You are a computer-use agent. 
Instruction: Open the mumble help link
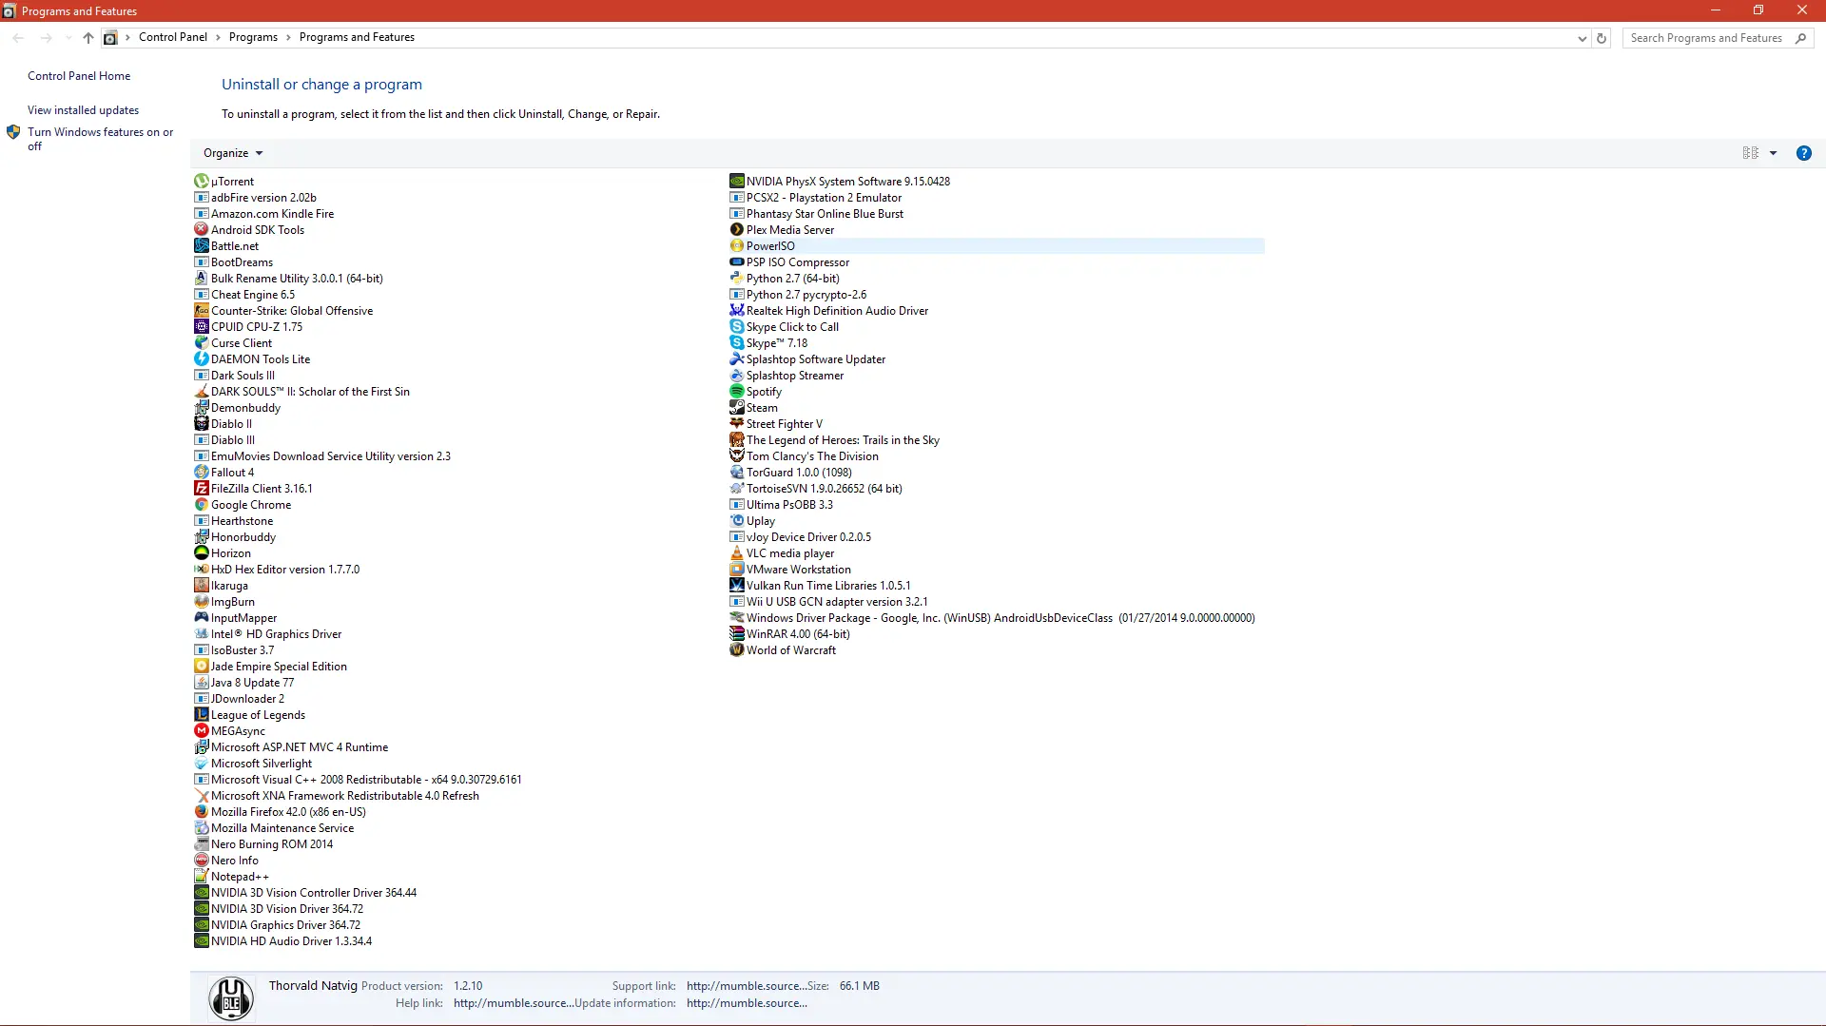514,1003
